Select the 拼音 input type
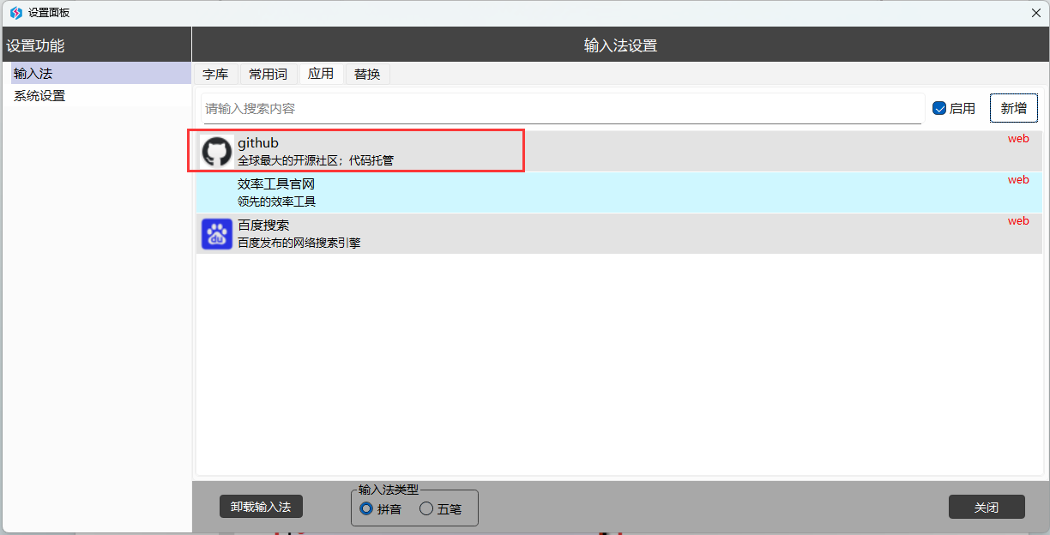1050x535 pixels. tap(366, 508)
